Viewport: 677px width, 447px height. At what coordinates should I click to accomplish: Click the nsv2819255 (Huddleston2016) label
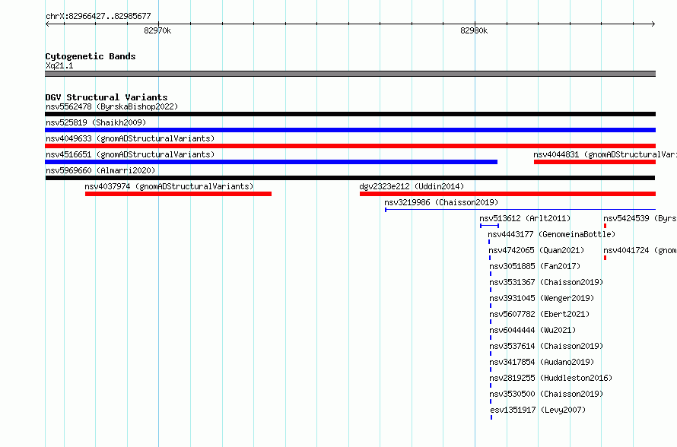click(551, 378)
